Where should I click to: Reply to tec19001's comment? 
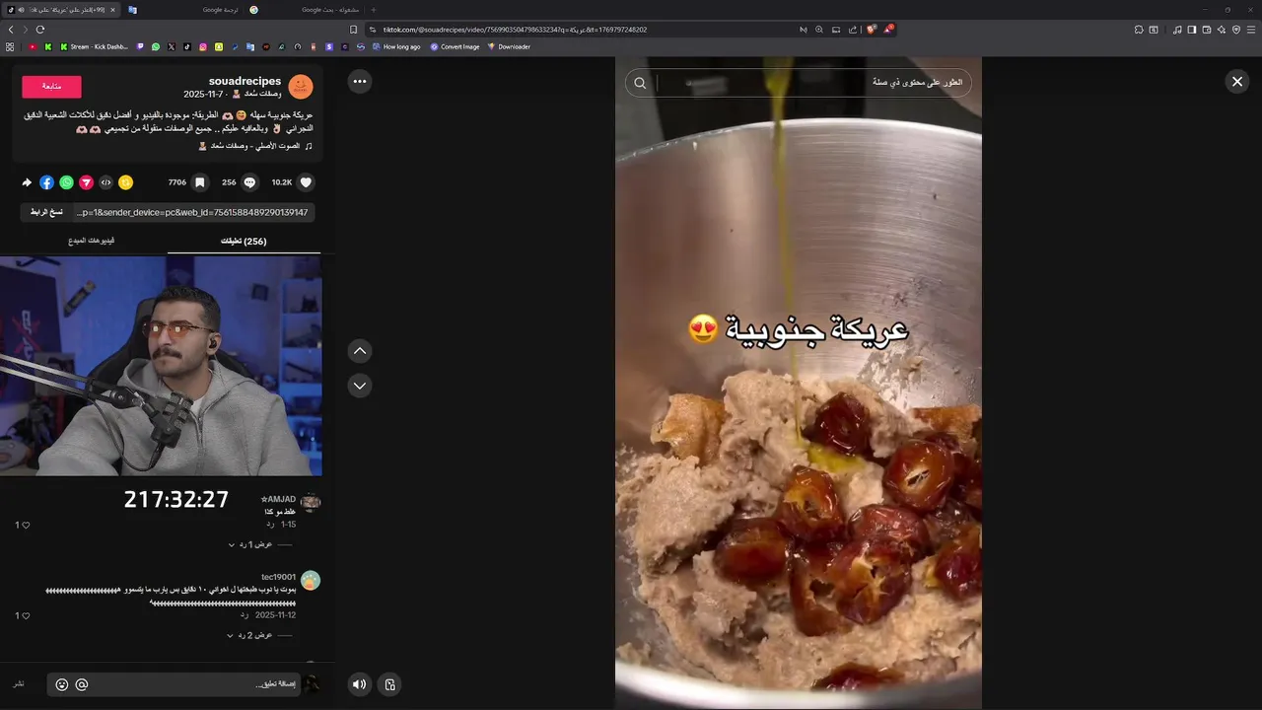[245, 614]
